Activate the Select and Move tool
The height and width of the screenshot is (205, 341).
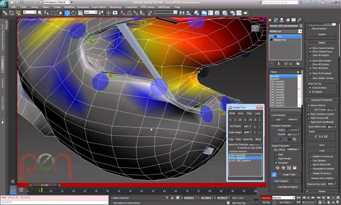coord(67,13)
